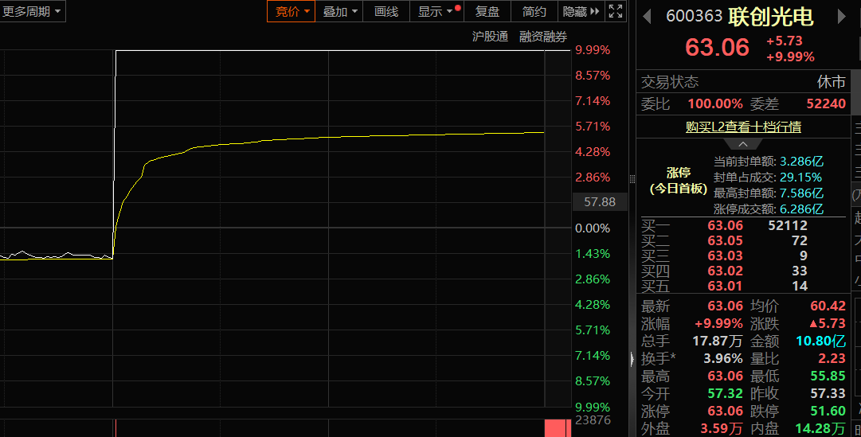Open the 竞价 dropdown
Screen dimensions: 861x437
click(x=292, y=11)
